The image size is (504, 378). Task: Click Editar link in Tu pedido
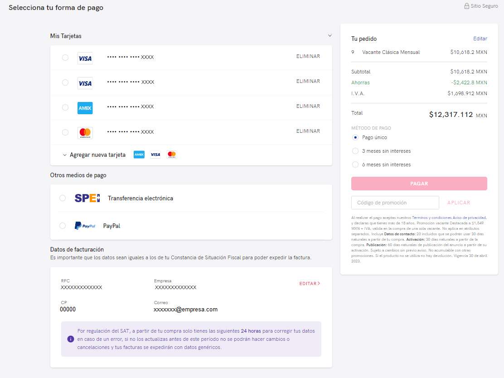click(480, 39)
